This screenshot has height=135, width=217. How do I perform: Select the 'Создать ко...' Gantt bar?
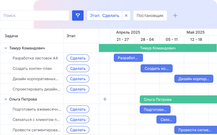[156, 68]
